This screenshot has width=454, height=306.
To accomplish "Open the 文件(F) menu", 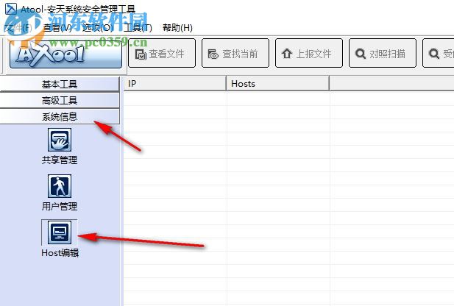I will pos(18,28).
